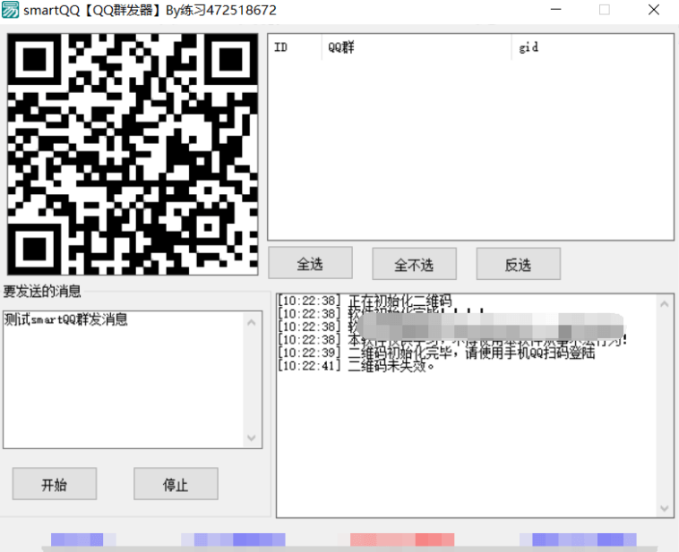The image size is (679, 552).
Task: Click message box scroll down arrow
Action: click(x=252, y=437)
